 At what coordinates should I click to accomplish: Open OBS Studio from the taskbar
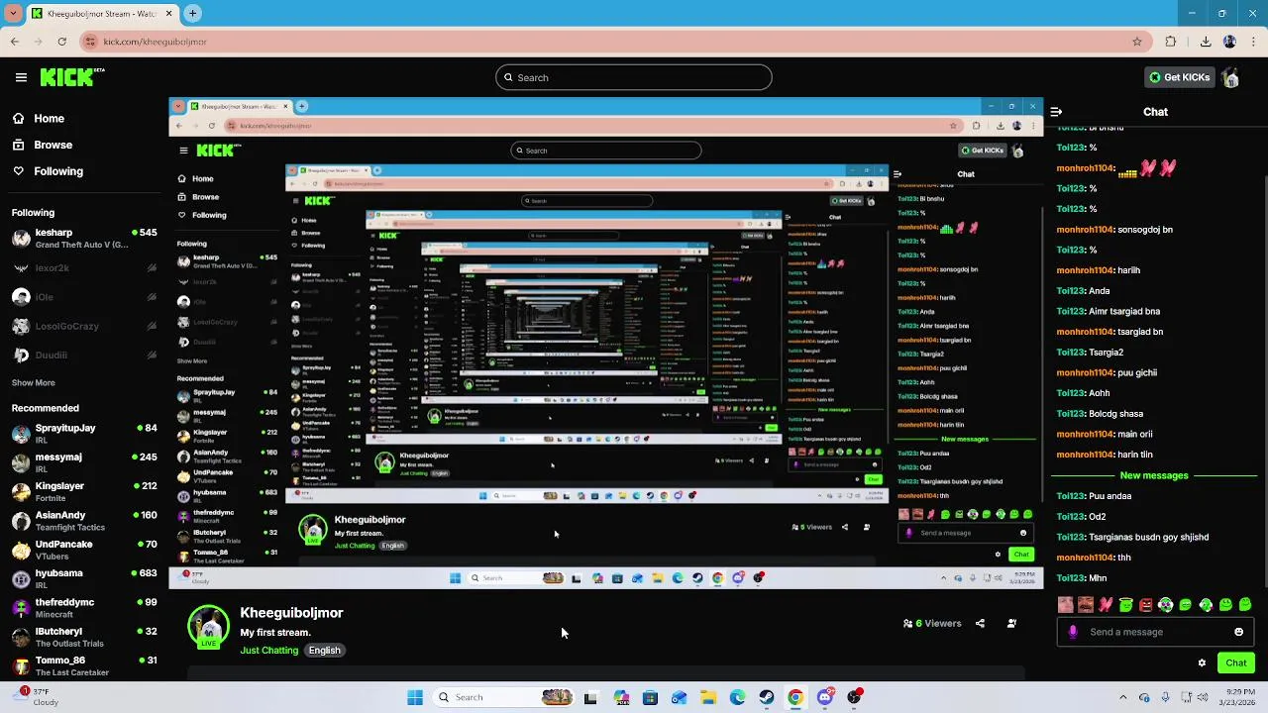pyautogui.click(x=854, y=697)
